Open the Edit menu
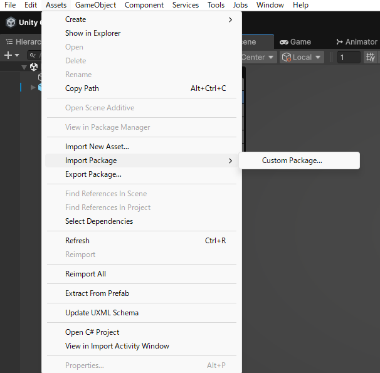The image size is (380, 373). coord(31,5)
